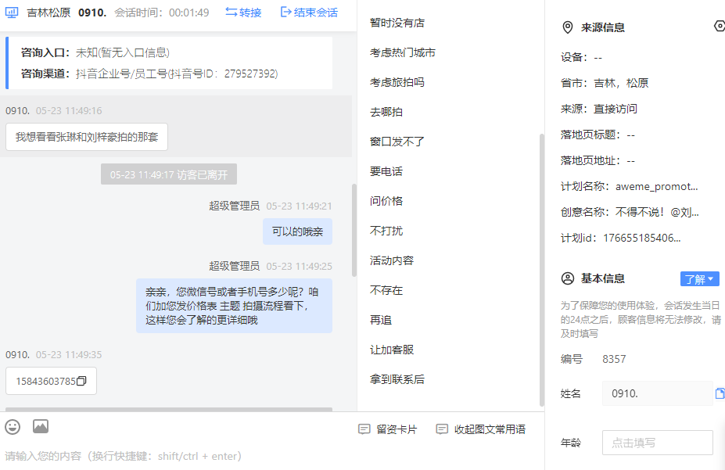Select quick phrase 拿到联系后
This screenshot has width=725, height=470.
pos(397,379)
